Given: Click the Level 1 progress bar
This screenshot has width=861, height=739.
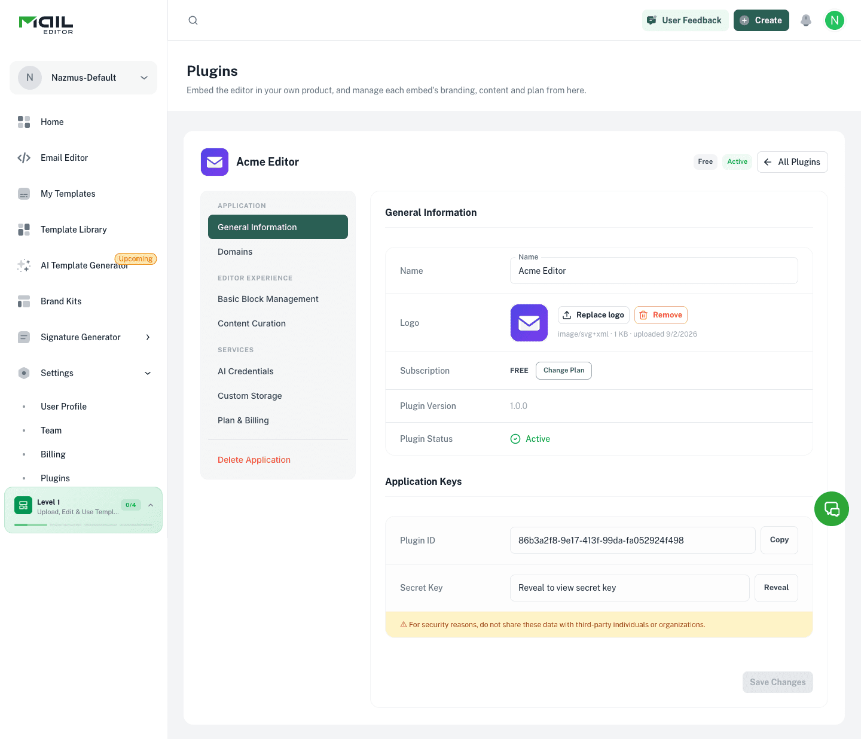Looking at the screenshot, I should tap(83, 525).
